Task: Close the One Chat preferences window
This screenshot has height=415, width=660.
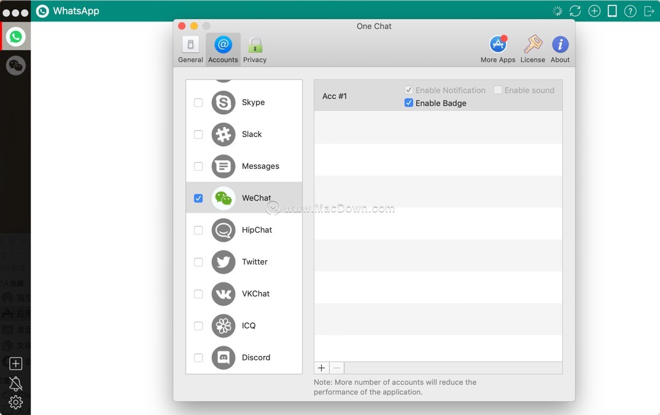Action: pos(182,26)
